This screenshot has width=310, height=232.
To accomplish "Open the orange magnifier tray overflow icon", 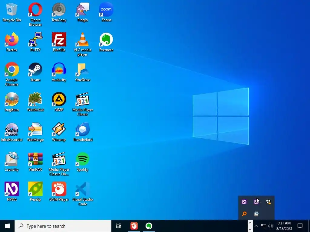I will tap(244, 214).
